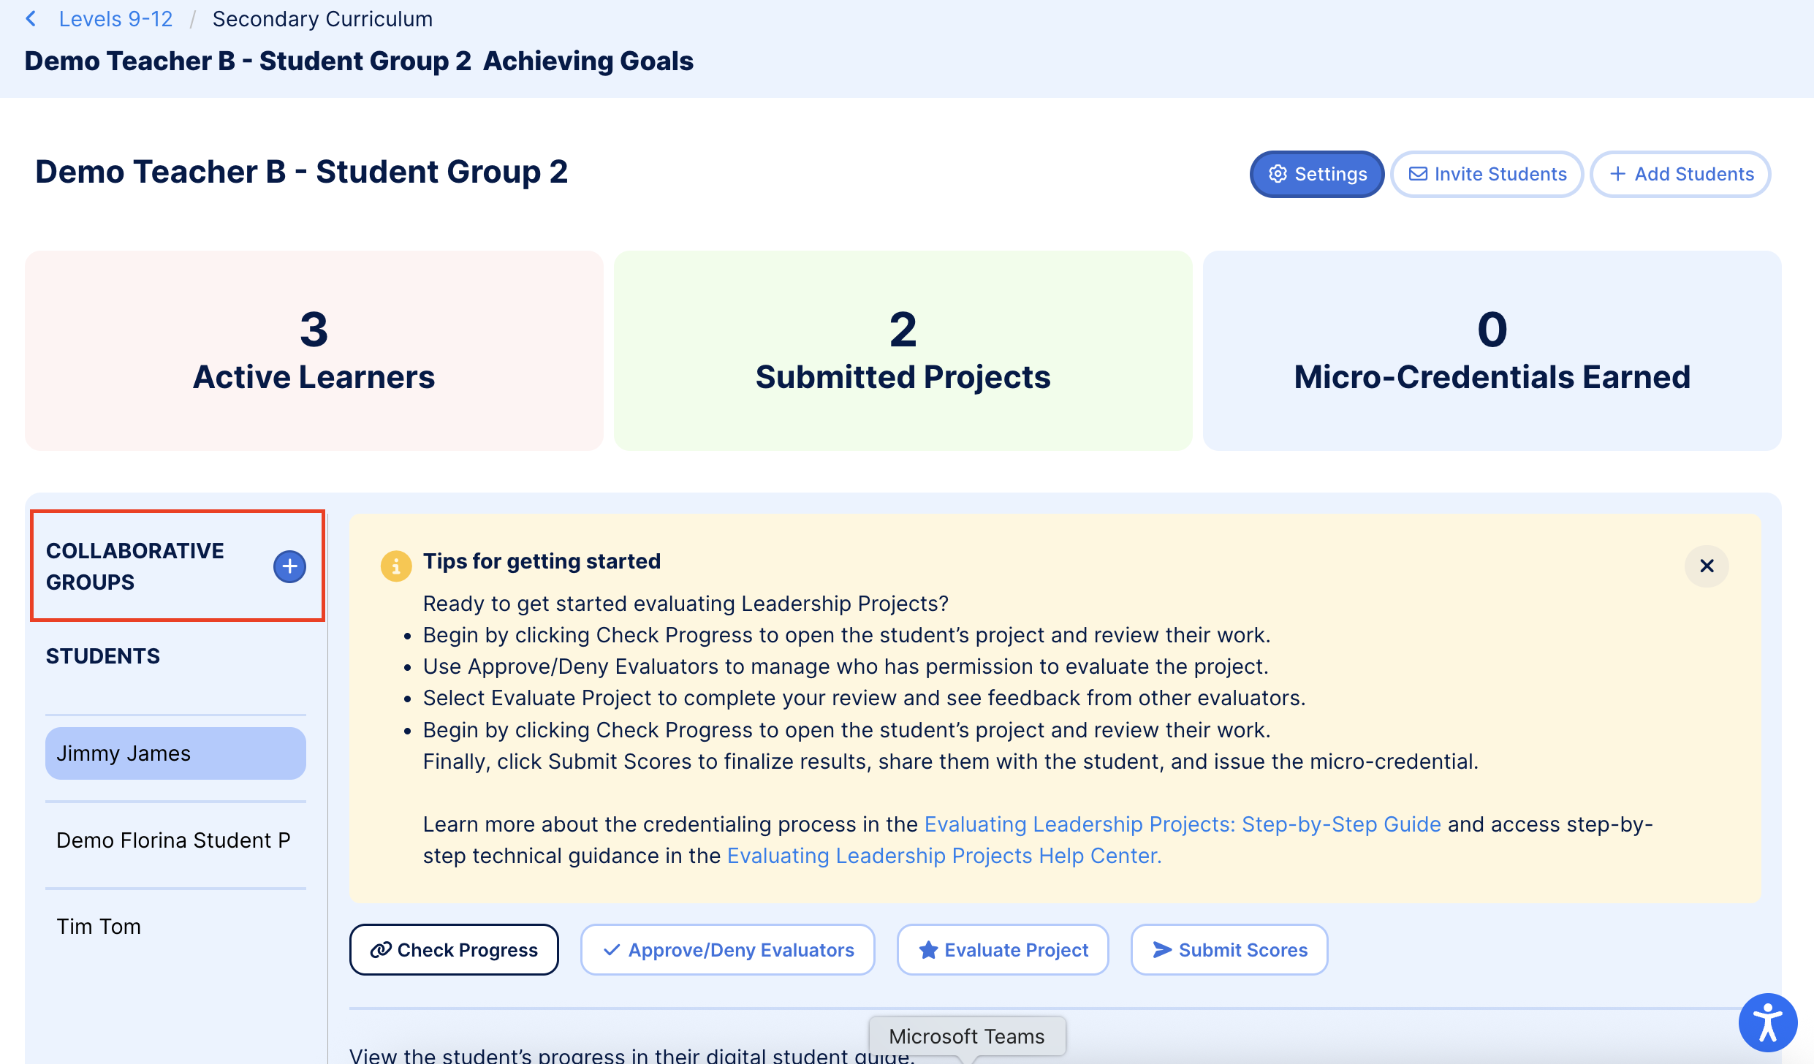Click the Levels 9-12 breadcrumb link
The height and width of the screenshot is (1064, 1814).
115,18
